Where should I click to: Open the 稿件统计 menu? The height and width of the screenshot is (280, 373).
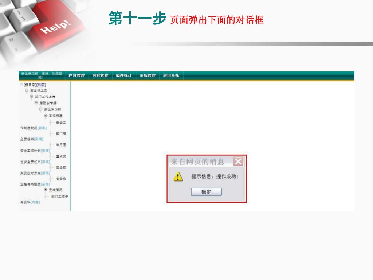[124, 75]
